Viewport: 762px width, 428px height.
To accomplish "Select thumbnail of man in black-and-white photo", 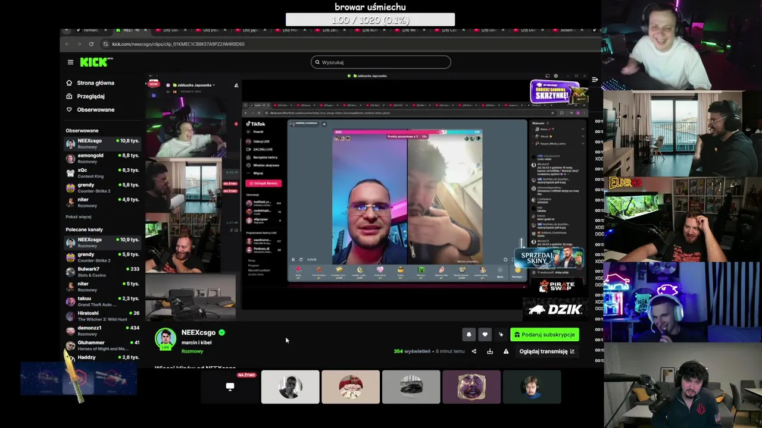I will [x=290, y=387].
